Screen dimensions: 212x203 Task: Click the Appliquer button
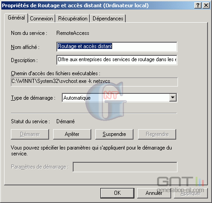coord(191,193)
